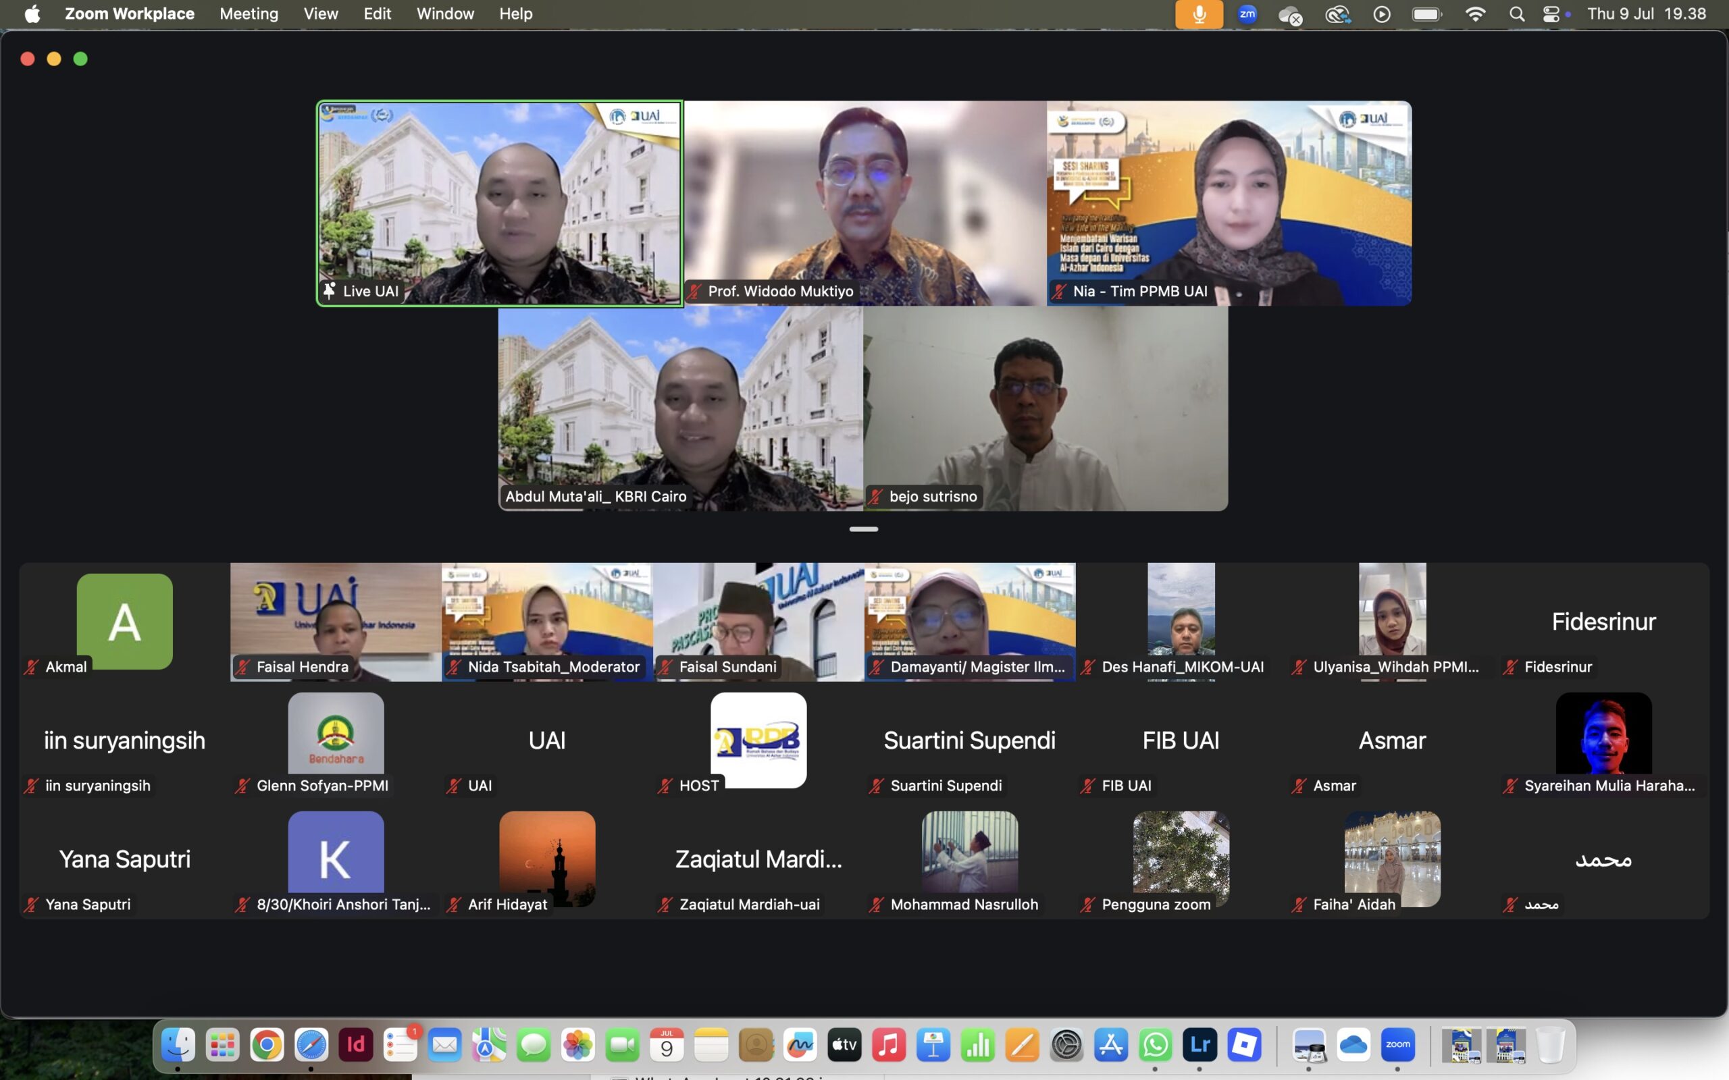
Task: Select the Des Hanafi_MIKOM-UAI thumbnail
Action: tap(1181, 622)
